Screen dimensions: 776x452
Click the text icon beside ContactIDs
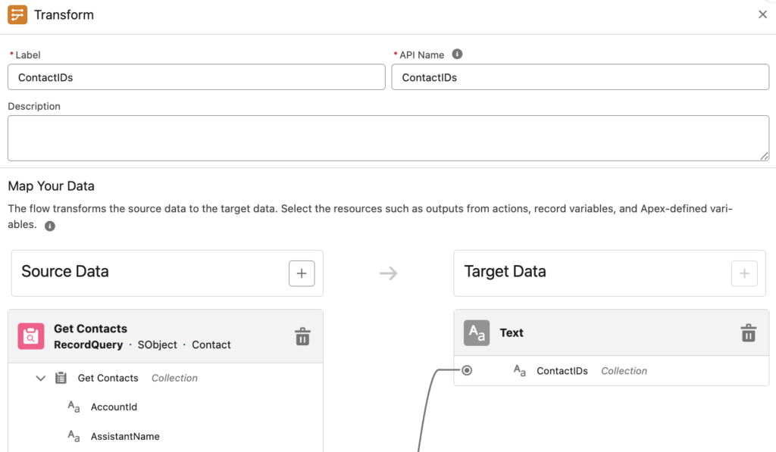(520, 370)
